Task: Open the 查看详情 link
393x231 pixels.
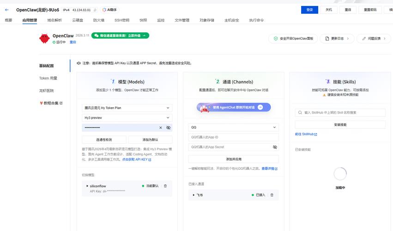Action: (x=269, y=169)
